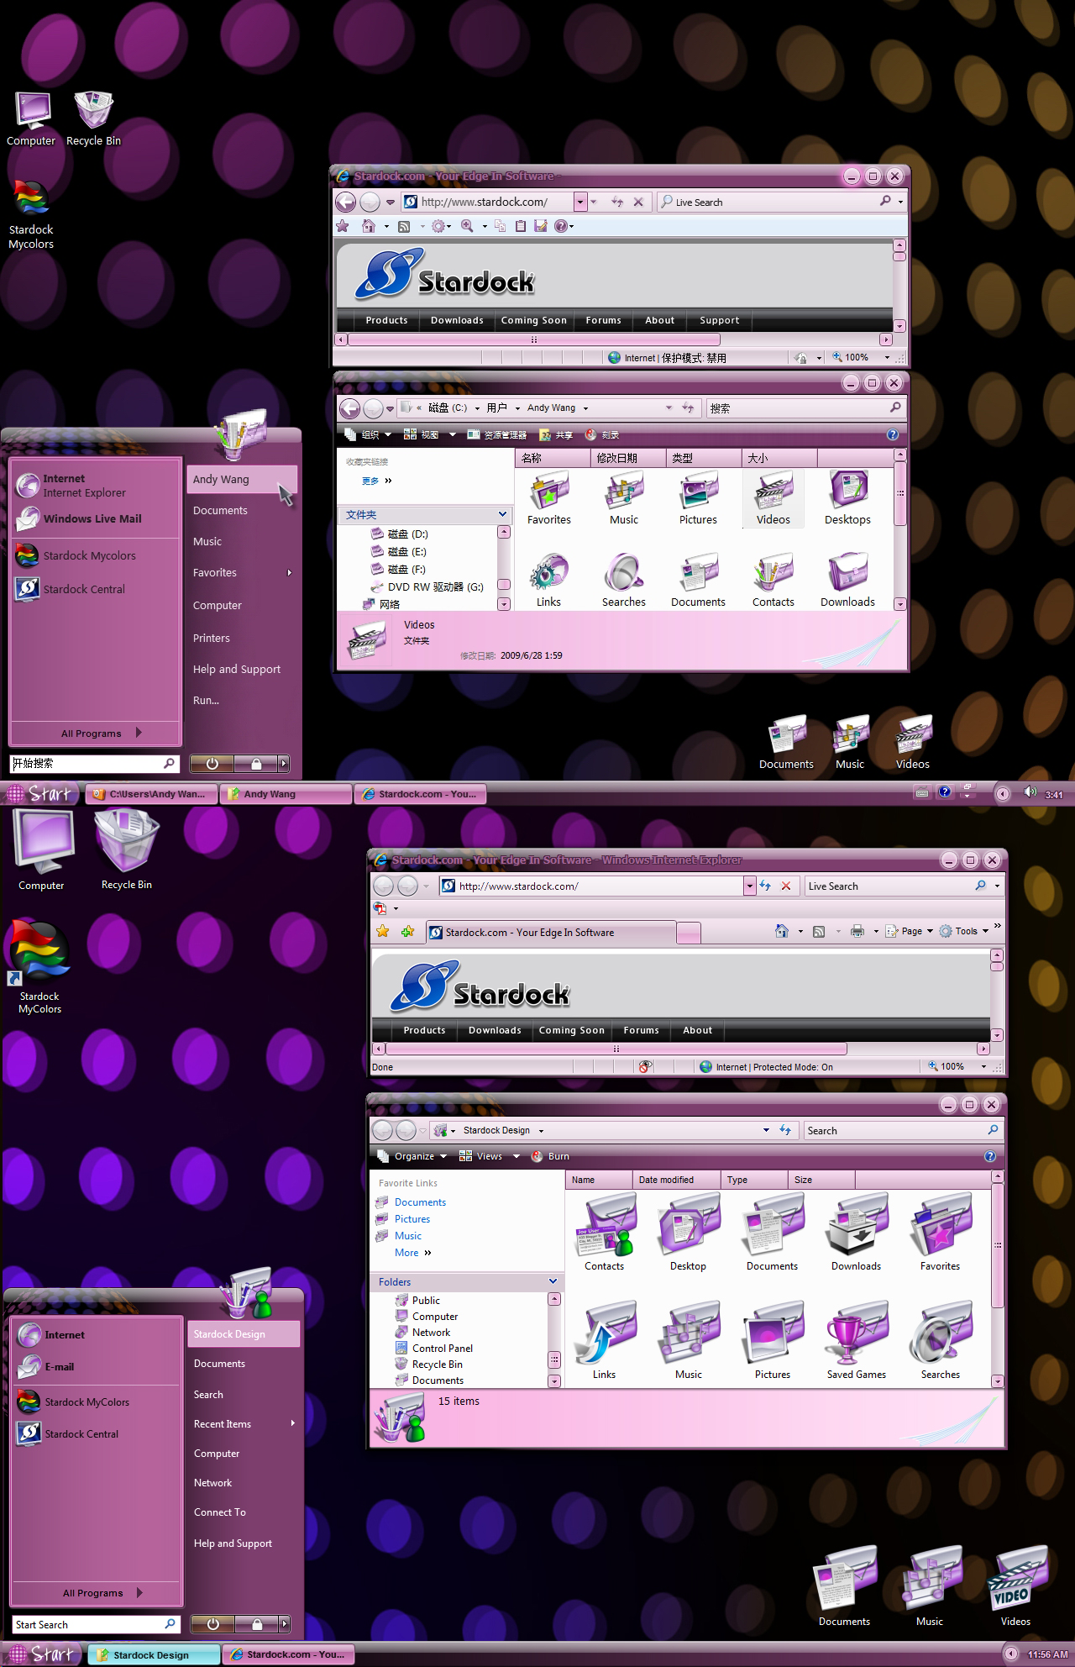The height and width of the screenshot is (1667, 1075).
Task: Click refresh icon in top IE address bar
Action: pyautogui.click(x=617, y=202)
